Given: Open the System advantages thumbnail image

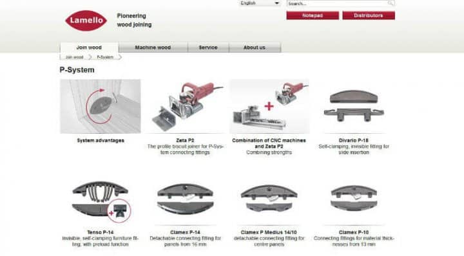Looking at the screenshot, I should click(101, 106).
